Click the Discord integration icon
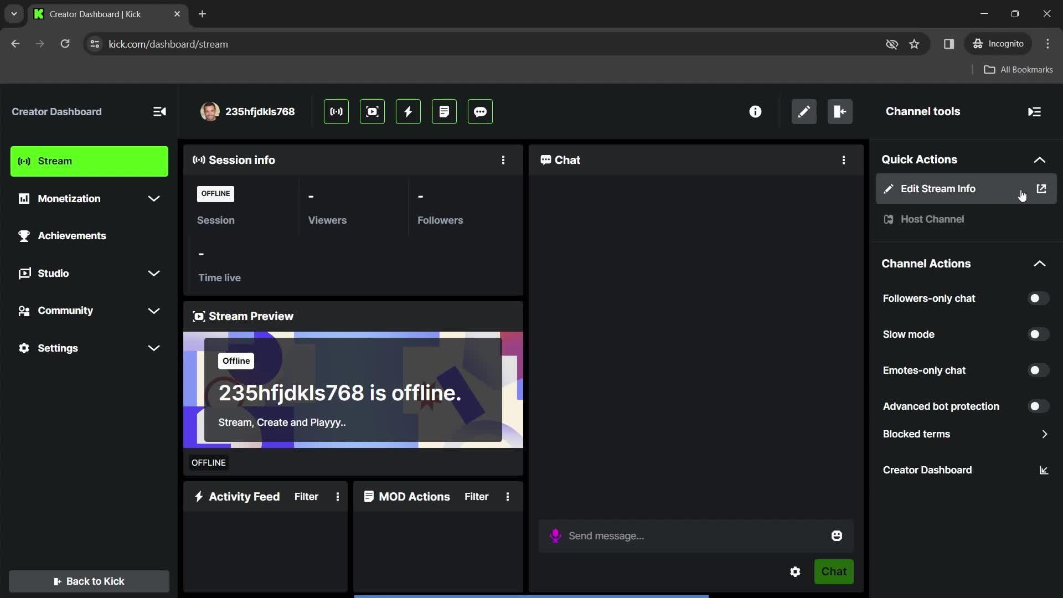The image size is (1063, 598). [479, 112]
